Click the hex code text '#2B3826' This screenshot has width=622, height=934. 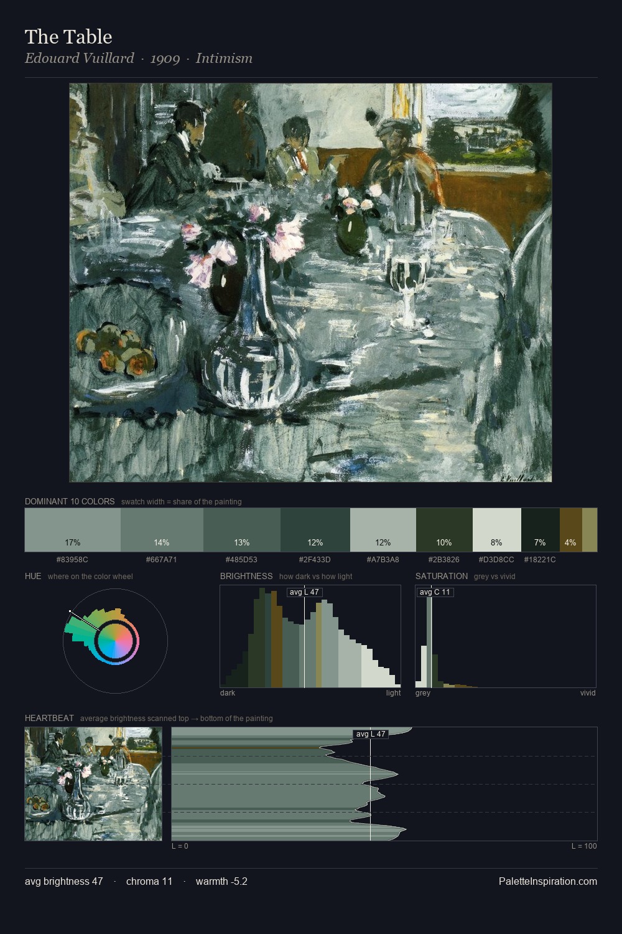pos(443,559)
